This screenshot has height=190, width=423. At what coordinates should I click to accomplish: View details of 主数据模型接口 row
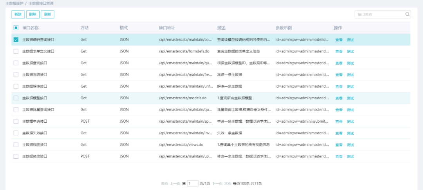click(x=339, y=98)
